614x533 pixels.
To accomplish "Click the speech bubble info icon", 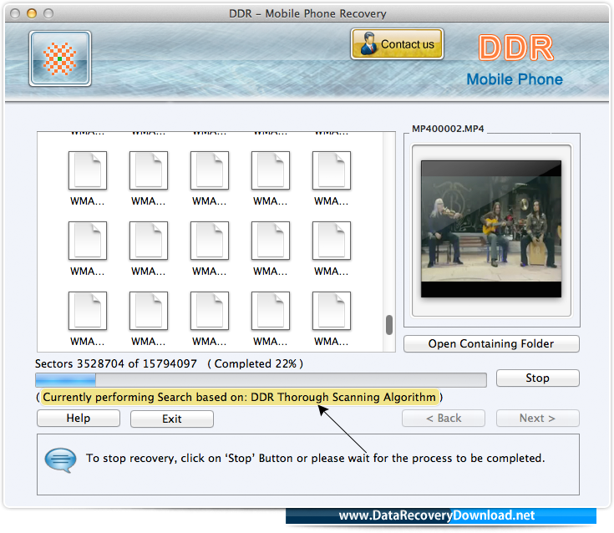I will [60, 459].
